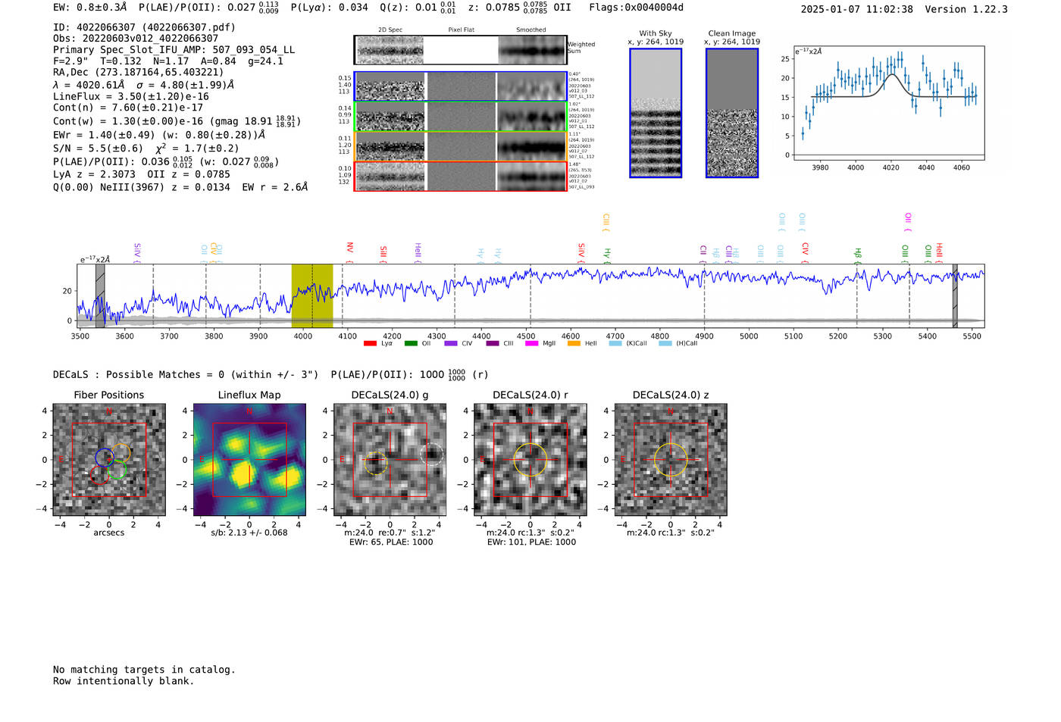Click the Flags:0x0040004d header text
Viewport: 1061px width, 722px height.
[x=636, y=8]
